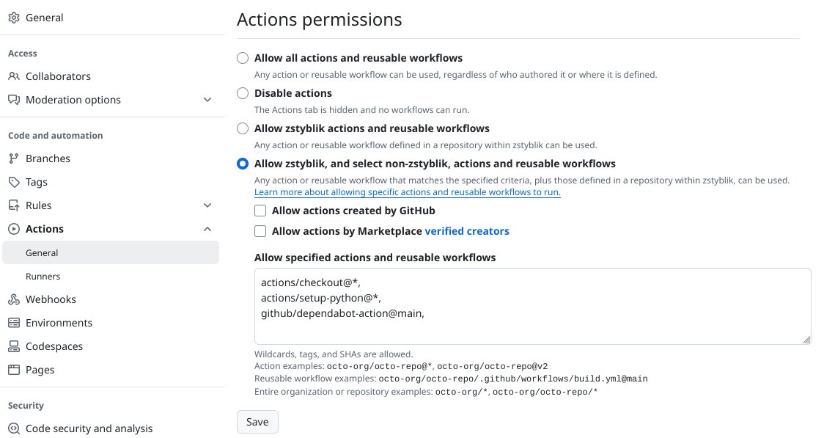Enable Allow actions by Marketplace verified creators
The height and width of the screenshot is (438, 835).
click(260, 230)
